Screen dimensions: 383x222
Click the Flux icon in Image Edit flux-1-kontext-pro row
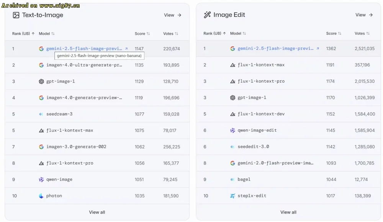(x=233, y=81)
